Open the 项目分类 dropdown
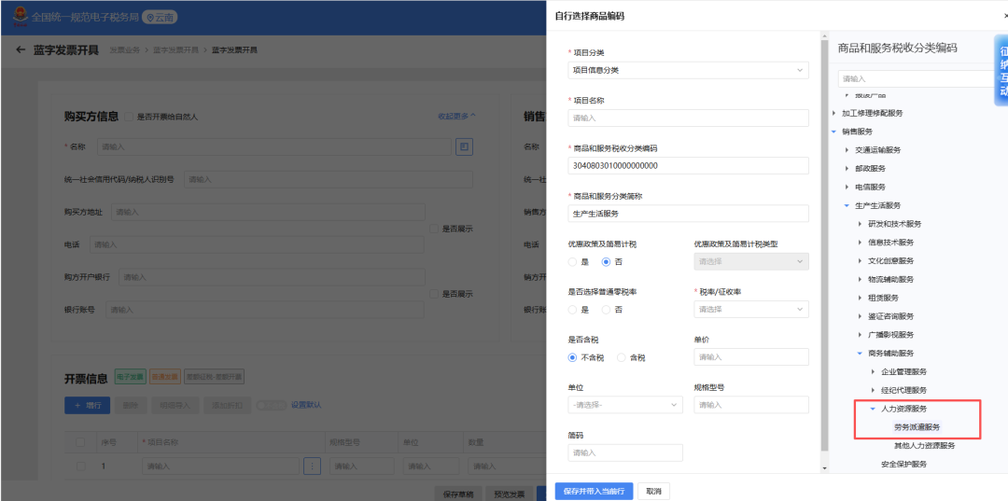1008x501 pixels. click(688, 70)
